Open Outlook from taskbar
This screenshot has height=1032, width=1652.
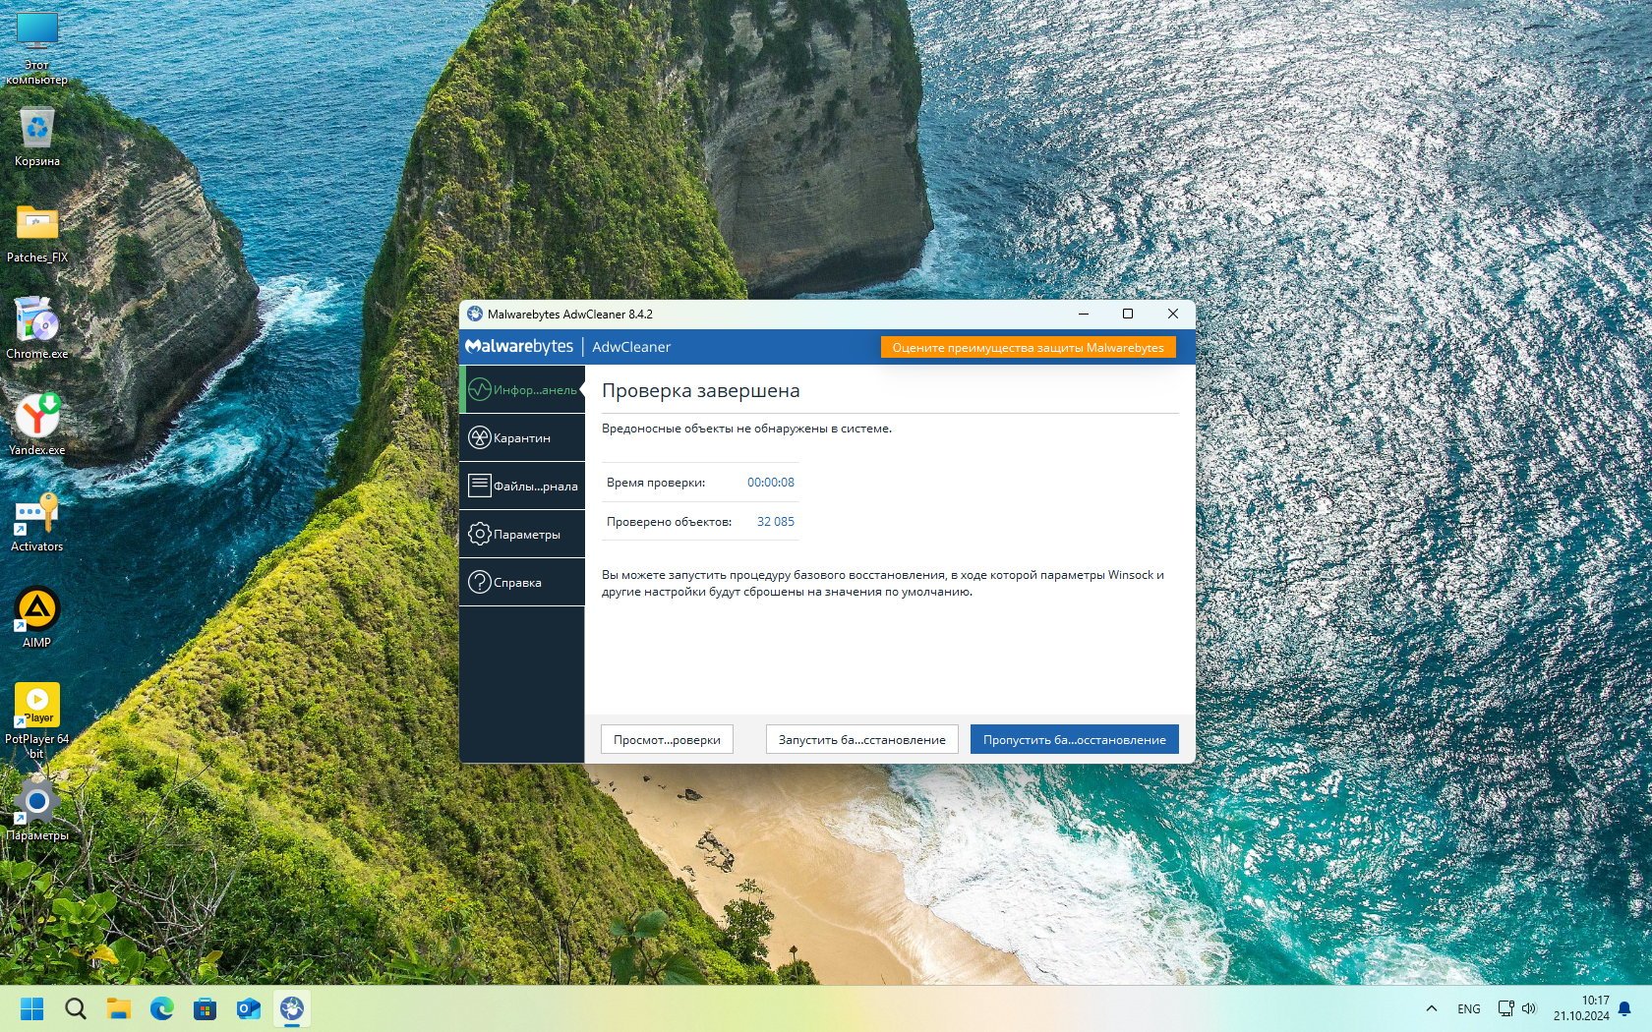pos(249,1008)
